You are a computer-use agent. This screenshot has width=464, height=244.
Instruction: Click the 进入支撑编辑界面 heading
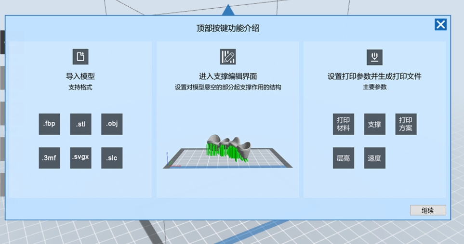(x=228, y=76)
